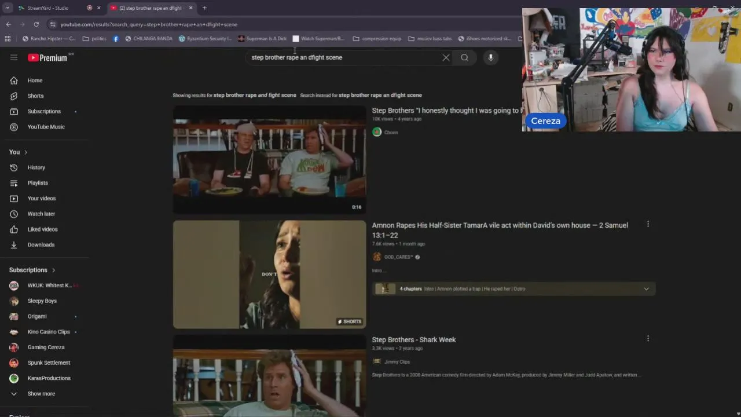Close the StreamYard - Studio tab
Image resolution: width=741 pixels, height=417 pixels.
pos(98,8)
